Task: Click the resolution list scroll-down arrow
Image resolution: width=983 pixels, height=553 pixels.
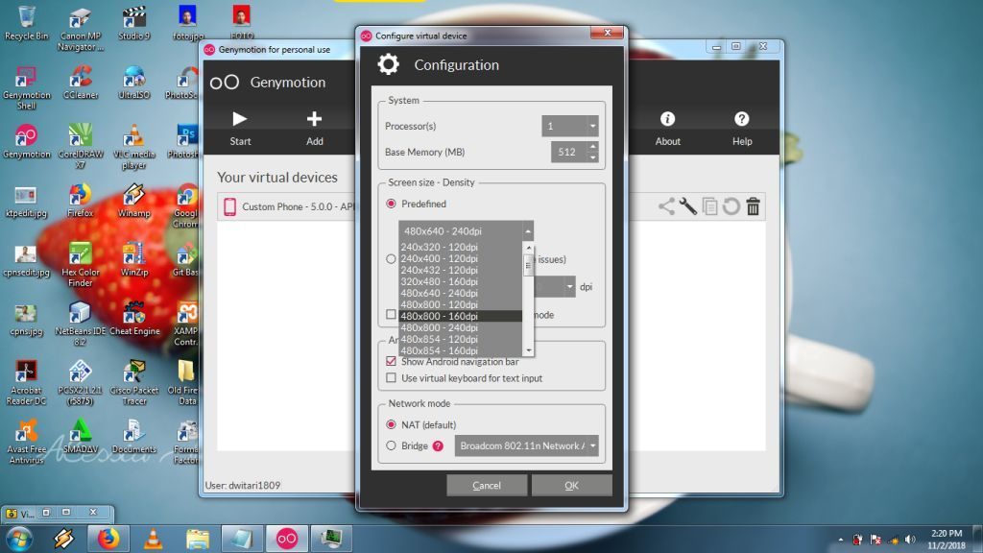Action: click(528, 350)
